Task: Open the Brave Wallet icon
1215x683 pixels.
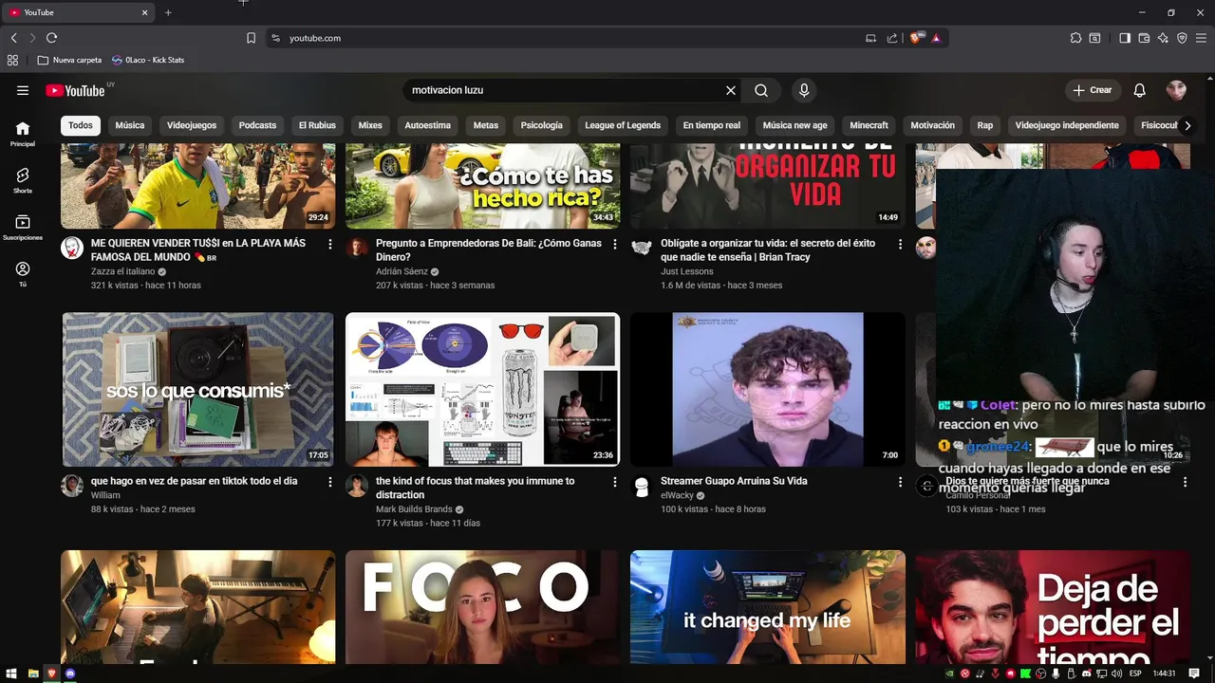Action: click(x=1144, y=38)
